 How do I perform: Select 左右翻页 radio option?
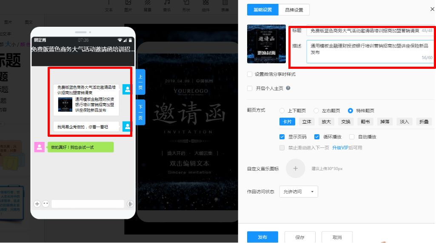point(316,110)
